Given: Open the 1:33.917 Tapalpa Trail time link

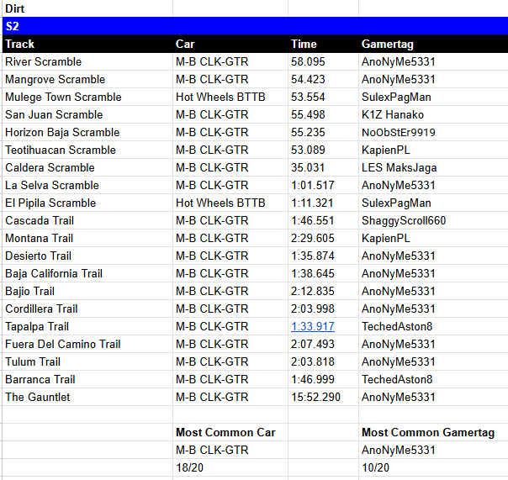Looking at the screenshot, I should tap(313, 326).
